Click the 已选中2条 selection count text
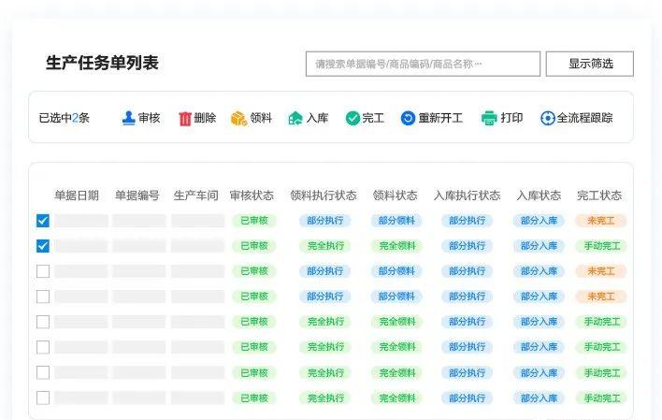The width and height of the screenshot is (662, 420). point(65,118)
